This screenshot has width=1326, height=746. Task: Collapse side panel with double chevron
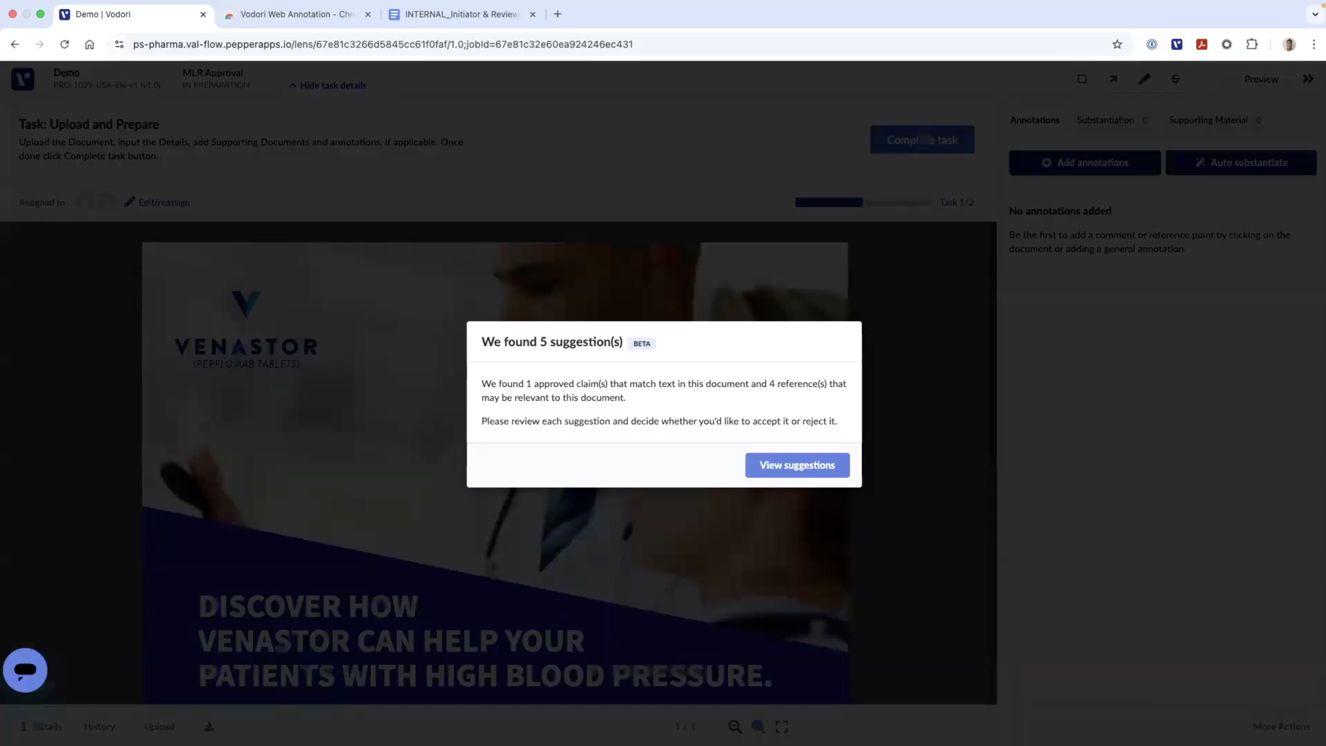[1308, 79]
